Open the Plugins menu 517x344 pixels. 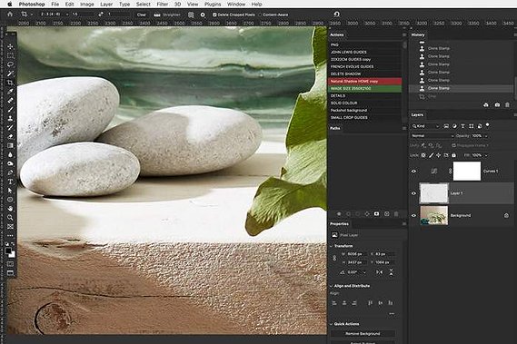(x=213, y=5)
